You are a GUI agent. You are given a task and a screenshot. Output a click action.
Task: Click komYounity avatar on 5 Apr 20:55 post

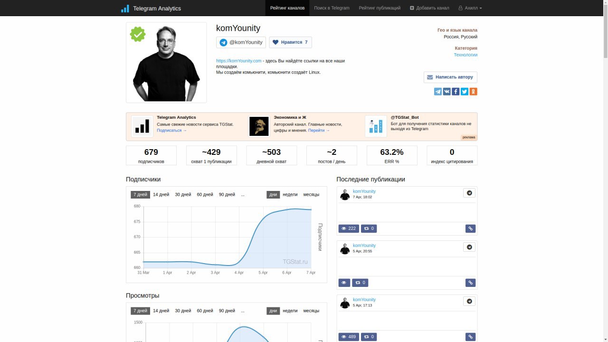point(345,248)
